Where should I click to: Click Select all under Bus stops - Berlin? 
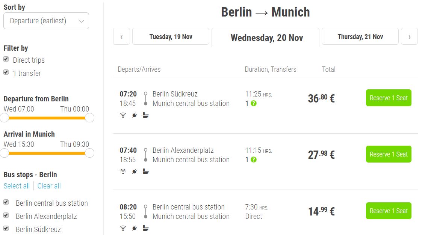17,186
